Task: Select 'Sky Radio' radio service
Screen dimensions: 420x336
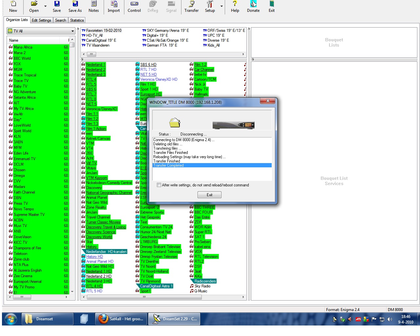Action: [202, 286]
